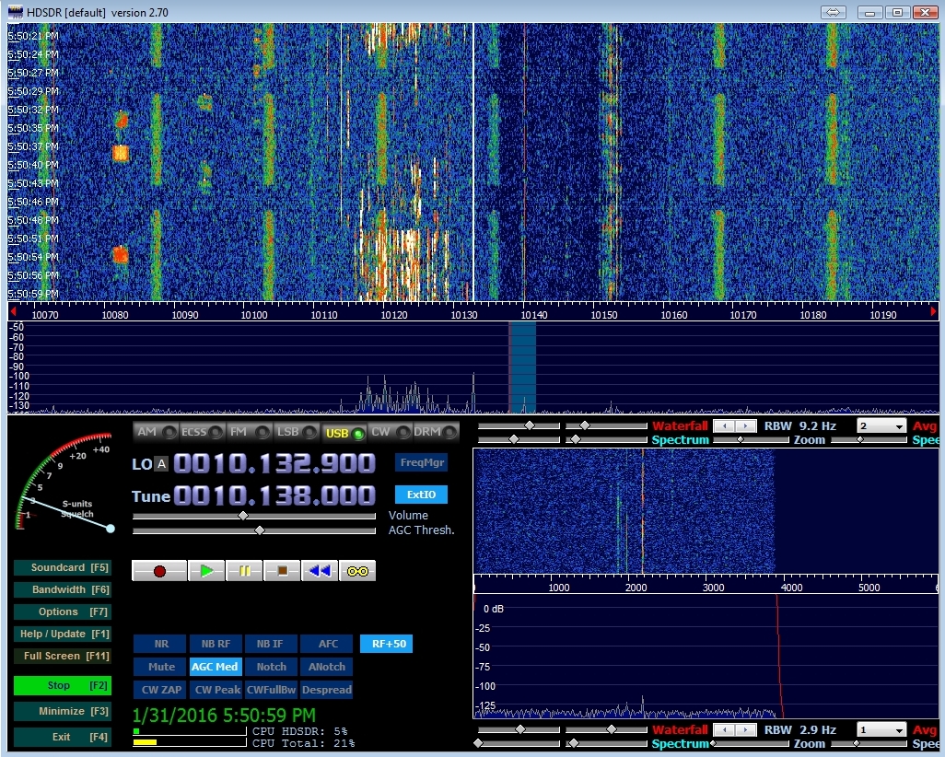Toggle the Notch filter
945x757 pixels.
coord(272,667)
